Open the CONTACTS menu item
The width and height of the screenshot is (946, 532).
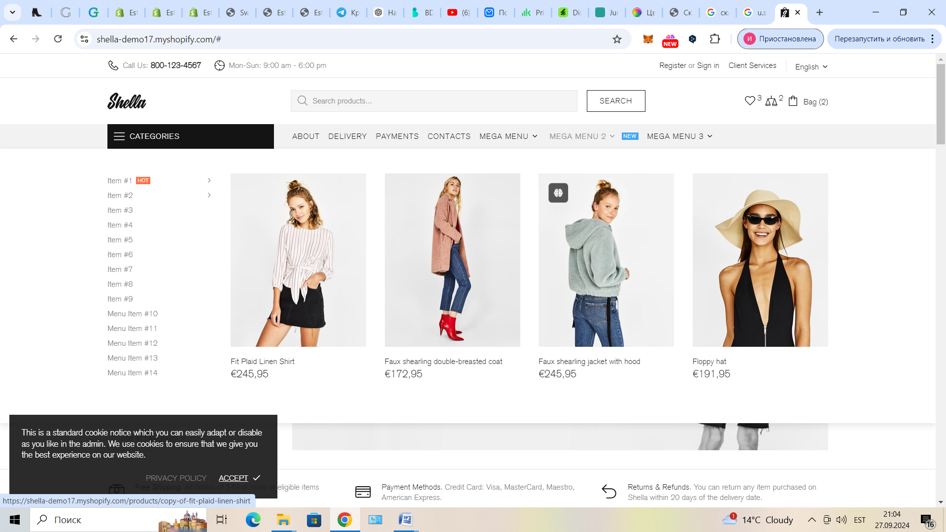(448, 136)
